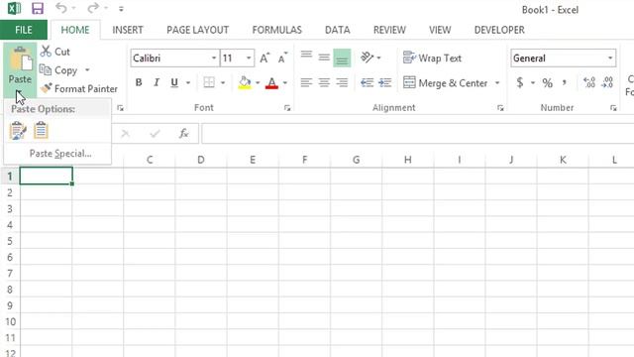Decrease the font size
The width and height of the screenshot is (634, 357).
coord(282,58)
